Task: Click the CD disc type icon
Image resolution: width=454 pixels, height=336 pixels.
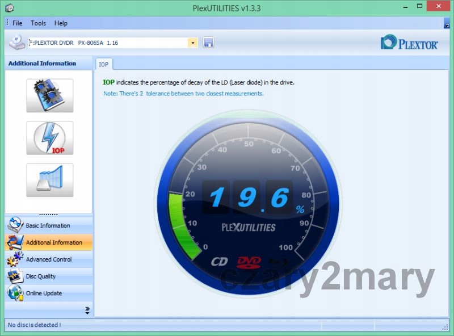Action: 220,262
